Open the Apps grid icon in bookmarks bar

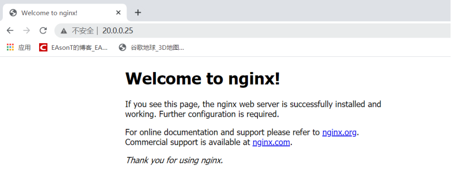pyautogui.click(x=10, y=47)
